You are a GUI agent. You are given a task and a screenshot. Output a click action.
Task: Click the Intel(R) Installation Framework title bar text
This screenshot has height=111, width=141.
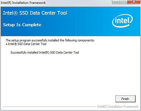pyautogui.click(x=23, y=3)
